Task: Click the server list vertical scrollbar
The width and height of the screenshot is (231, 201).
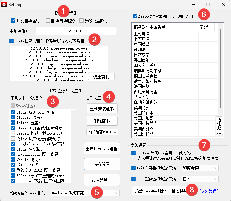Action: click(220, 68)
